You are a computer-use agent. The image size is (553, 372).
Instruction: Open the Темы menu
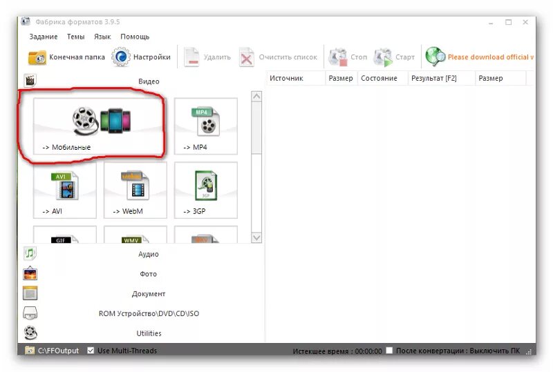[x=76, y=37]
